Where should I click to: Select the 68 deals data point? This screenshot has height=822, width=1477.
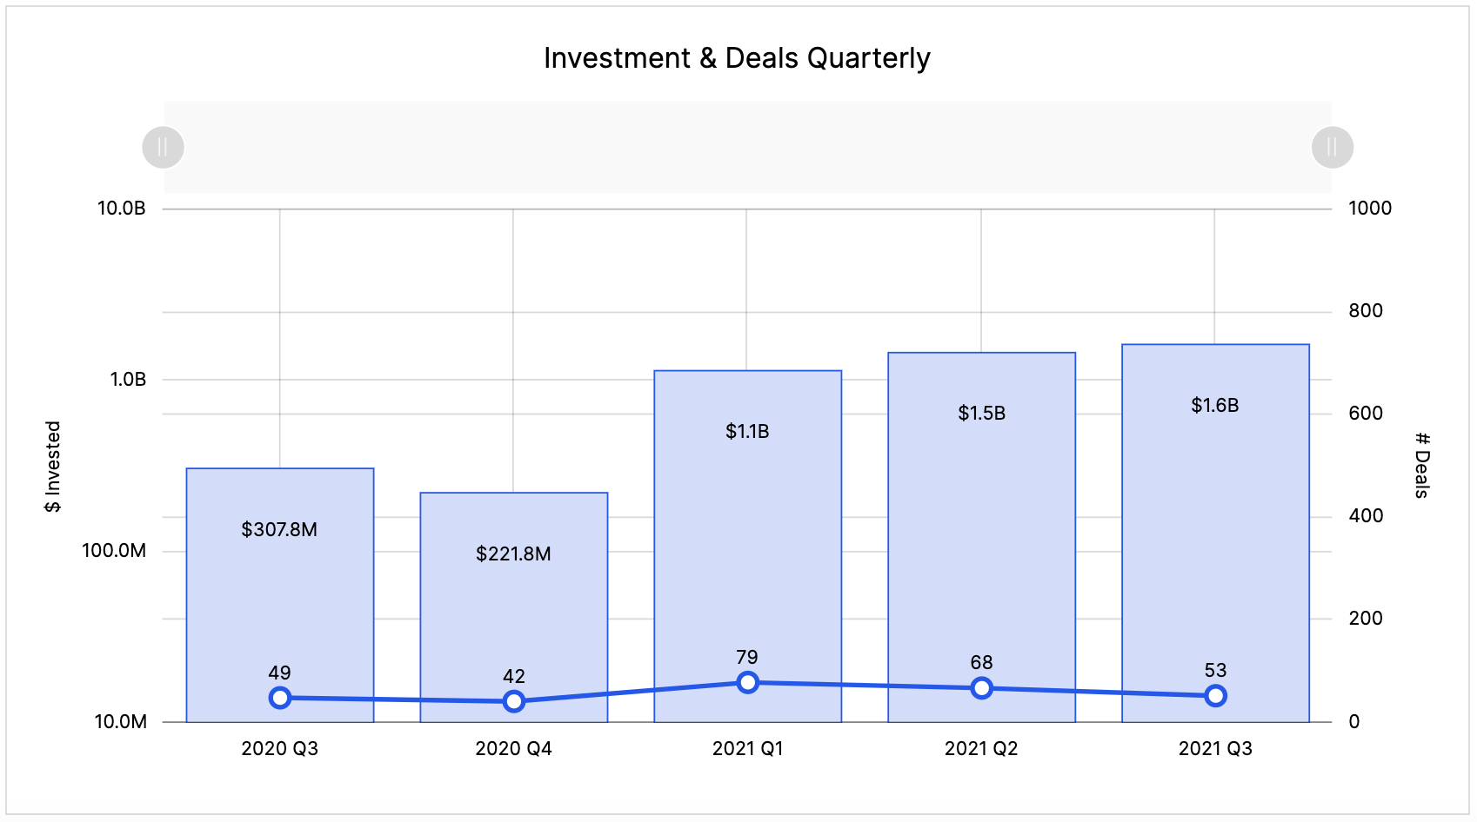(981, 688)
